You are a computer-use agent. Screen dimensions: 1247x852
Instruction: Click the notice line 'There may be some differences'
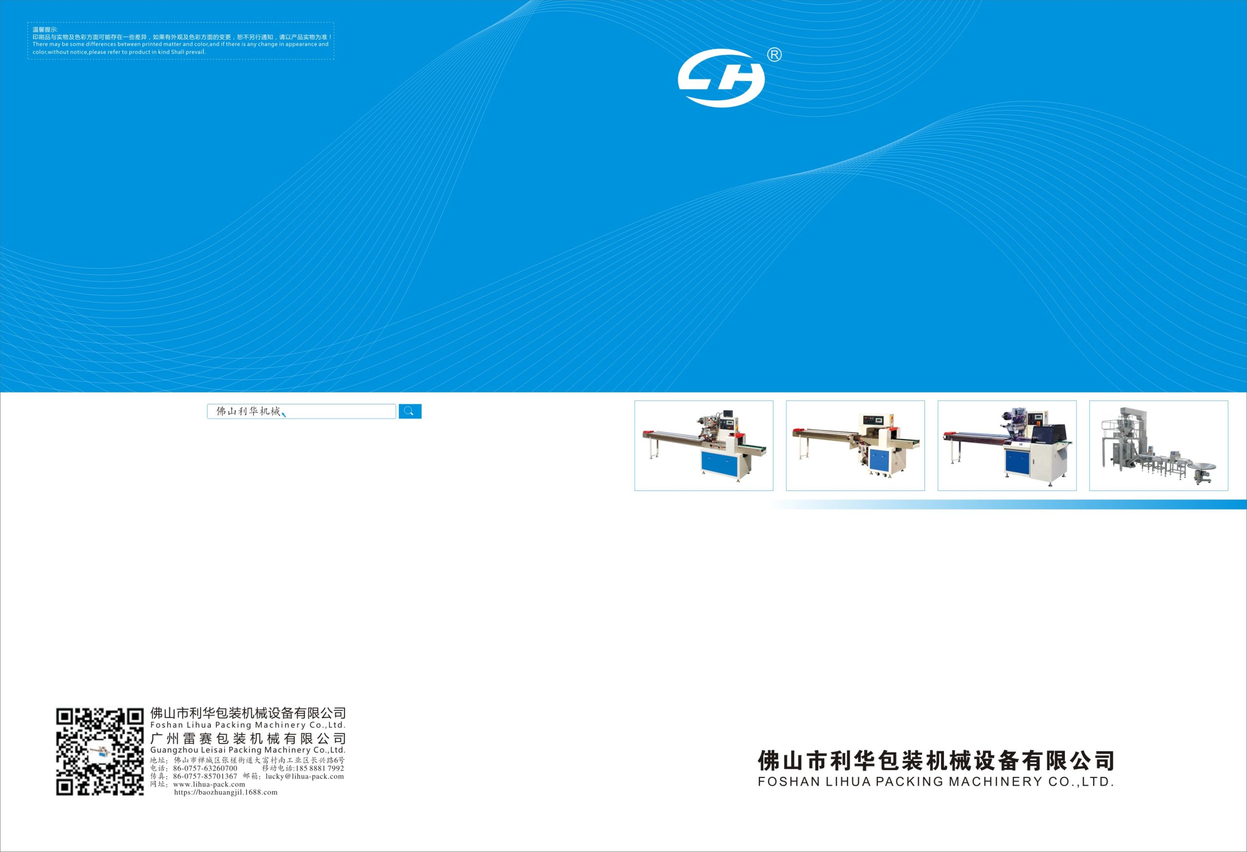(180, 44)
